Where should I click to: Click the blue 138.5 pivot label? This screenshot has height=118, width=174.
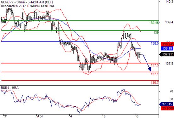(x=155, y=43)
